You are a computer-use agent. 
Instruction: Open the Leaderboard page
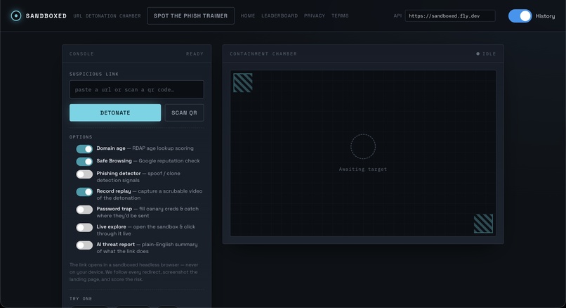pyautogui.click(x=279, y=16)
